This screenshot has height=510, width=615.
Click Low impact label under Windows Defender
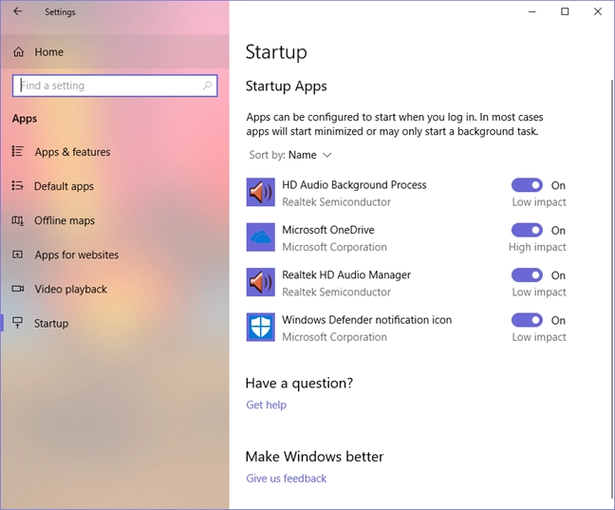pos(539,337)
